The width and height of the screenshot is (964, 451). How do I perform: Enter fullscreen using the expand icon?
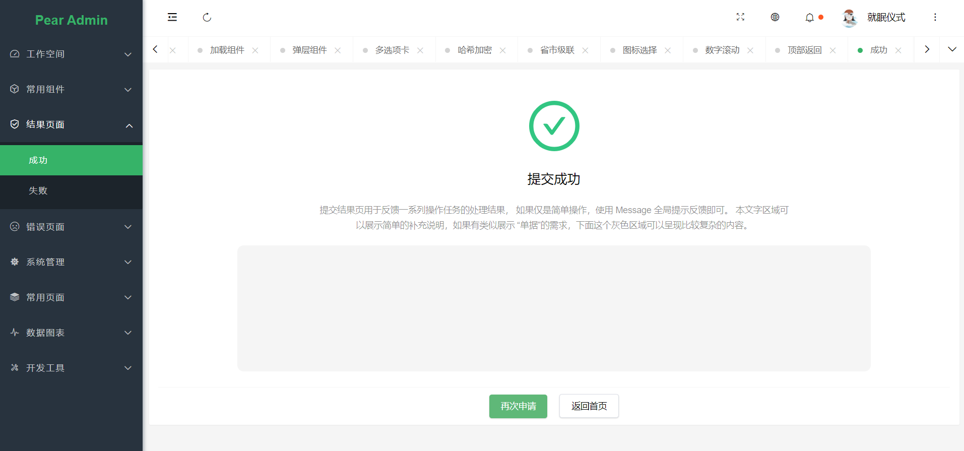(x=740, y=17)
